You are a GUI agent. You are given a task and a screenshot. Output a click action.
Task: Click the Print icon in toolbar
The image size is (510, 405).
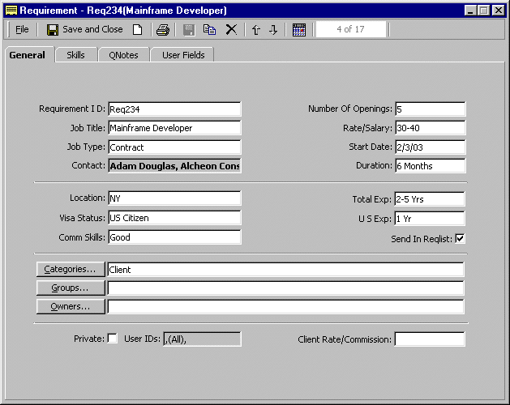click(x=163, y=30)
